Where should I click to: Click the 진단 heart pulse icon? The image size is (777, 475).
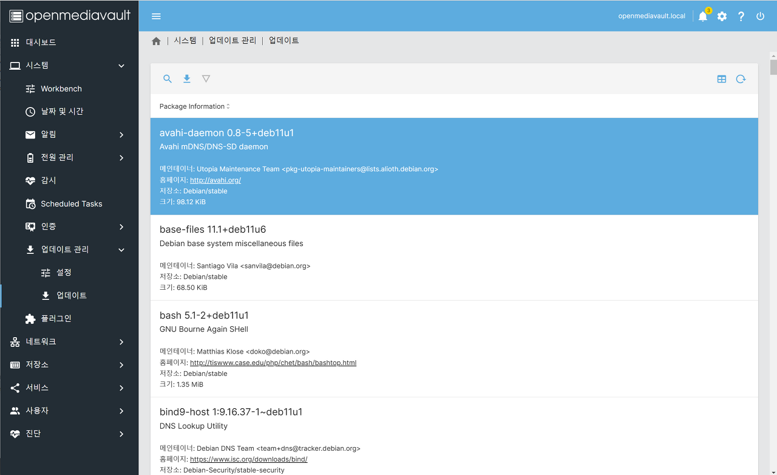(x=15, y=434)
